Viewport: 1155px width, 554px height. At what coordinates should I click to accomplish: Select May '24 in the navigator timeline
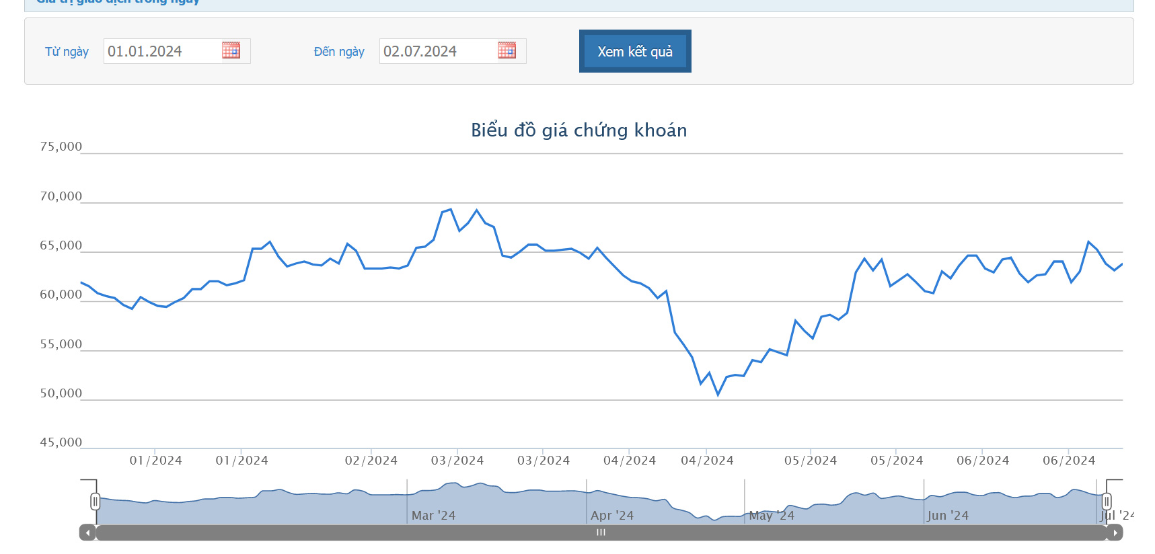pos(772,515)
